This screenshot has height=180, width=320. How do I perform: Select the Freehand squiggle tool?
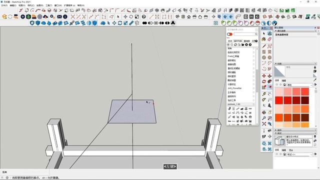(x=269, y=46)
